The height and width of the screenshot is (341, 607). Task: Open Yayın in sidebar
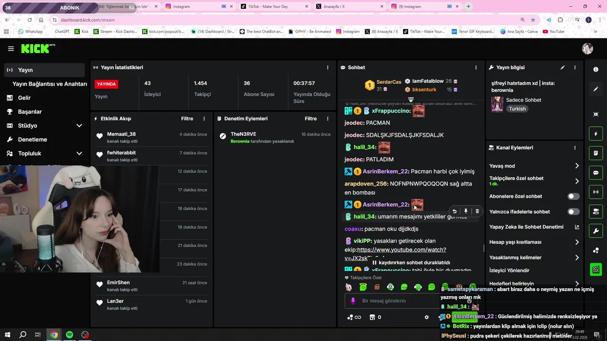[44, 70]
